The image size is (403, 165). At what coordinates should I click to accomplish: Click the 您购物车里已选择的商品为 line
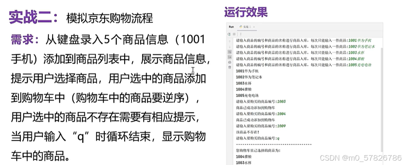tap(258, 151)
